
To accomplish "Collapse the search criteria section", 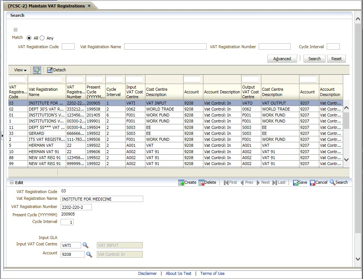I will 15,30.
